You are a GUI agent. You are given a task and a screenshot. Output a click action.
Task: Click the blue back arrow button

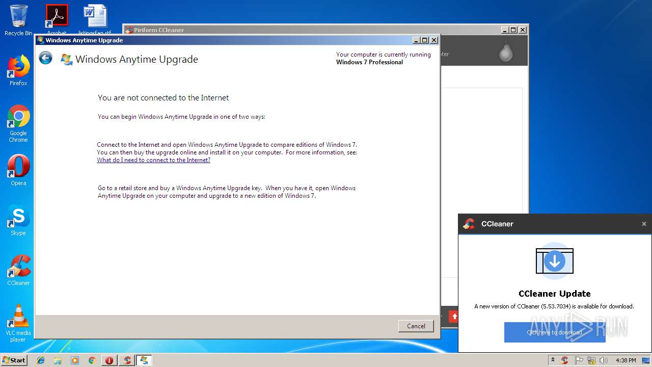pos(46,58)
